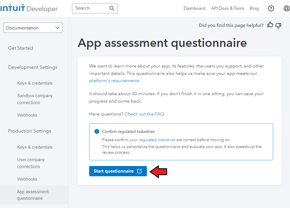Image resolution: width=290 pixels, height=208 pixels.
Task: Click the Start questionnaire button
Action: pos(118,171)
